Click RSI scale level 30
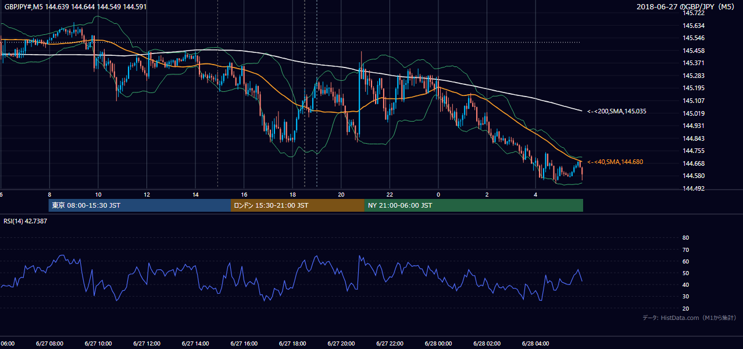The height and width of the screenshot is (349, 743). click(x=685, y=297)
